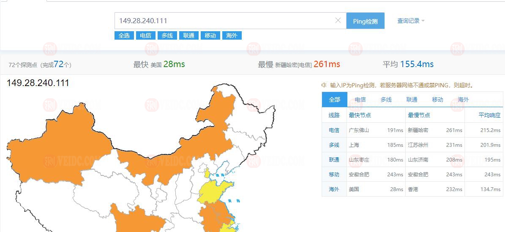Open the 查询记录 dropdown
The width and height of the screenshot is (505, 232).
[411, 21]
